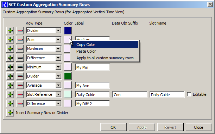Click the Revert button
Image resolution: width=215 pixels, height=134 pixels.
170,127
